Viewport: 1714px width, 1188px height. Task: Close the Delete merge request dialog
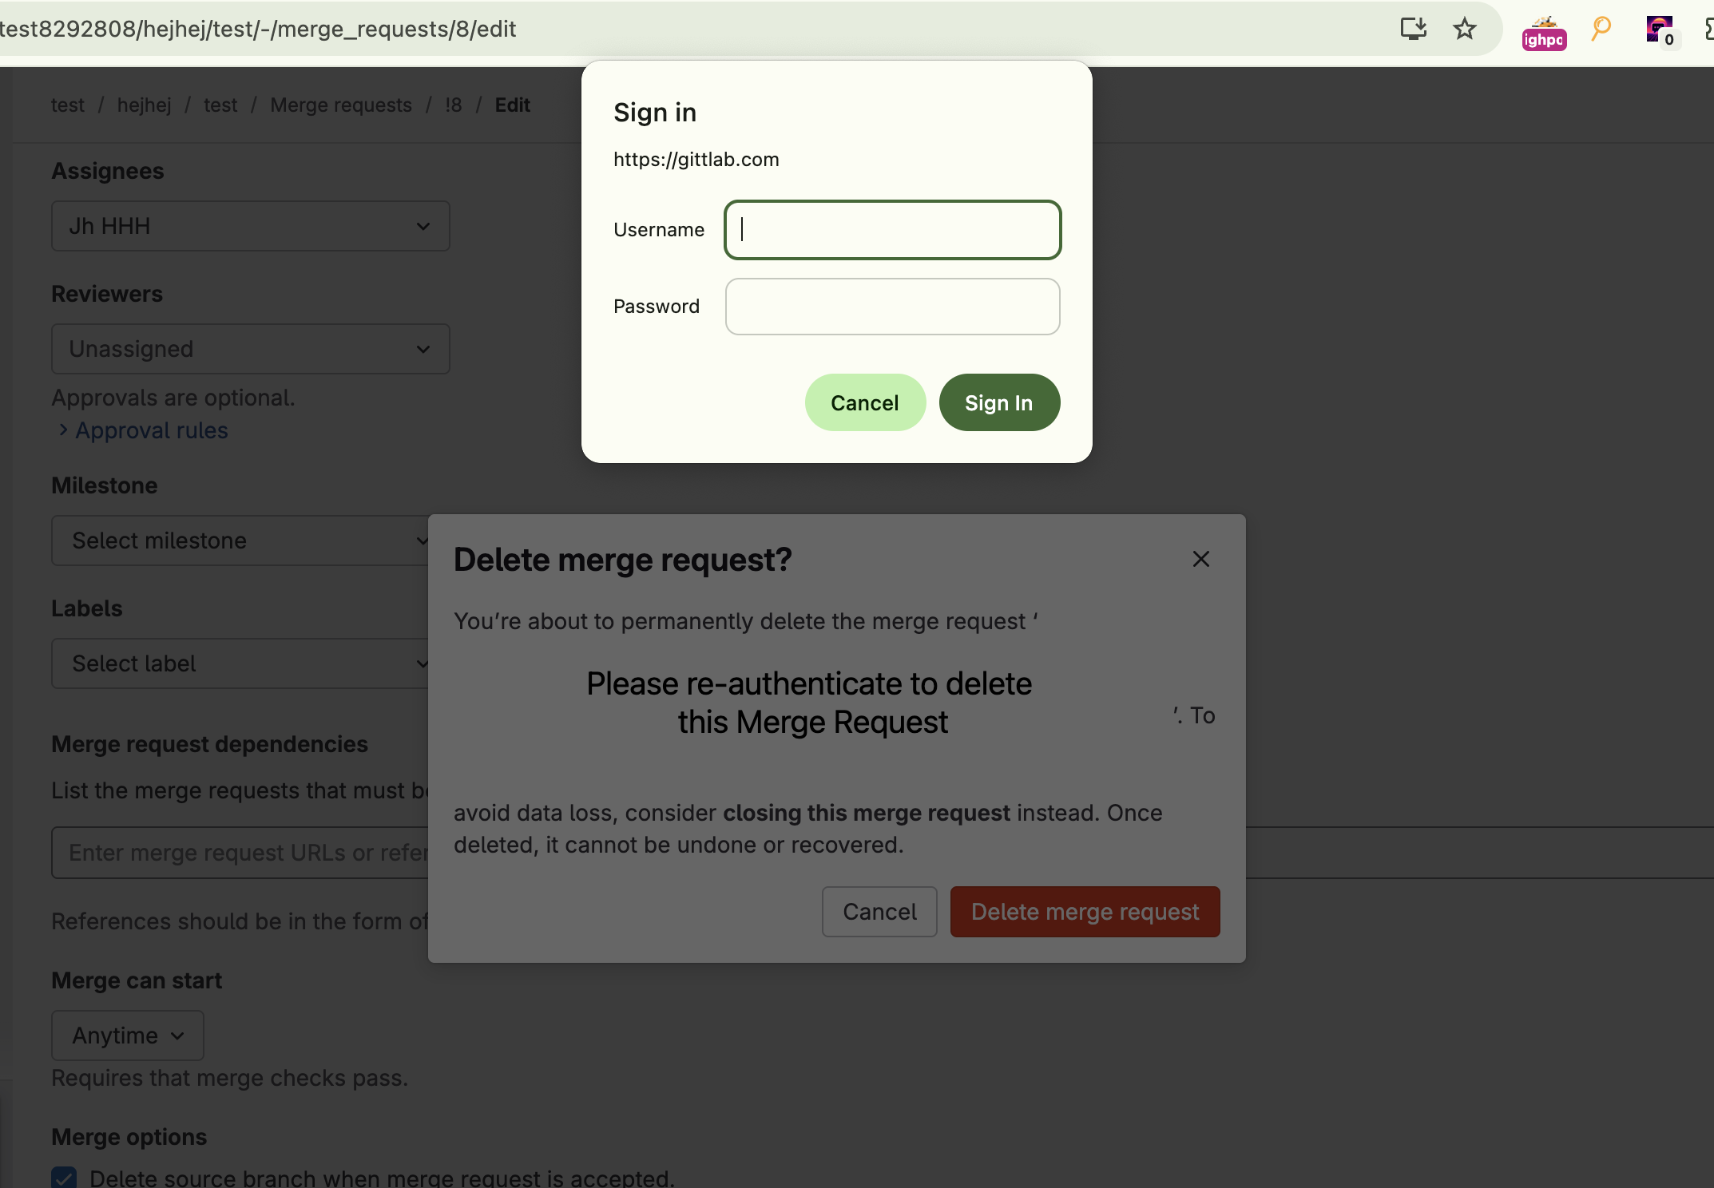(x=1200, y=559)
